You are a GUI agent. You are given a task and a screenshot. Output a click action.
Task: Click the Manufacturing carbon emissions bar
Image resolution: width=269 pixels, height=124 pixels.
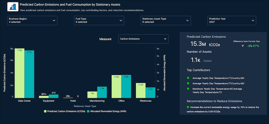pos(92,95)
